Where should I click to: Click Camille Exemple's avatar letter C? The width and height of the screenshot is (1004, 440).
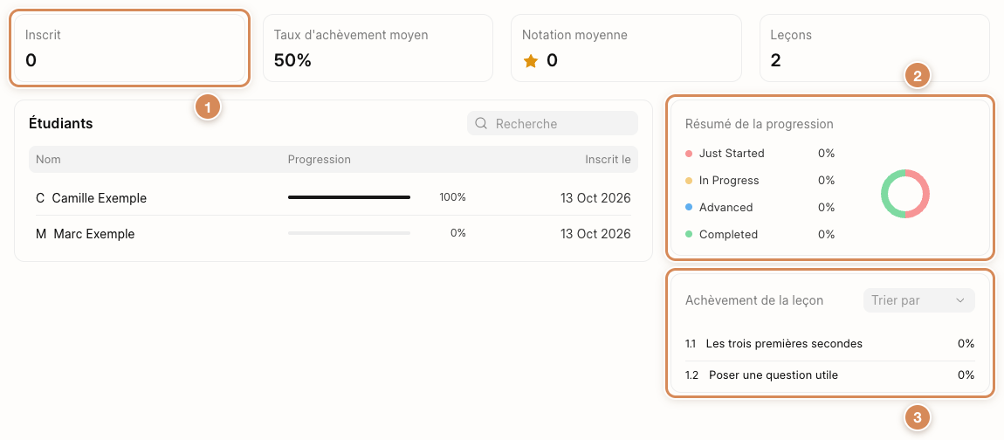click(x=39, y=198)
